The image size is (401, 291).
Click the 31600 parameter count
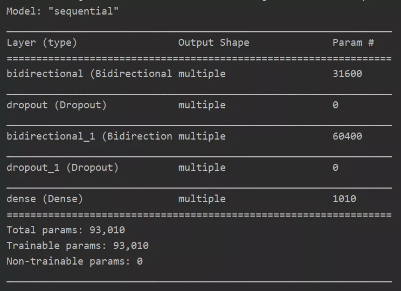[347, 74]
